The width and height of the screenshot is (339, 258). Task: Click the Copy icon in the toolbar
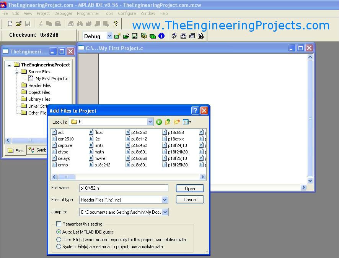(49, 24)
